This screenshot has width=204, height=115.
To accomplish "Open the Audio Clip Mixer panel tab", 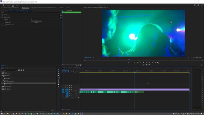I will click(44, 8).
